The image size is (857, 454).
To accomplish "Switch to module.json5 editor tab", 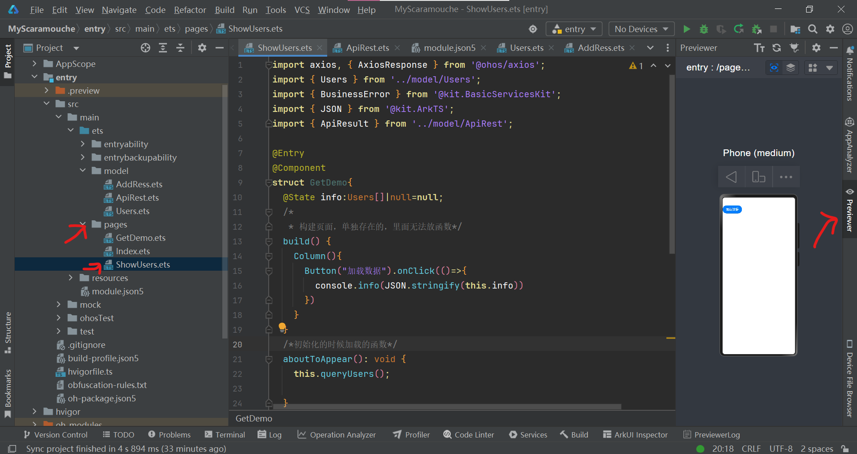I will click(x=449, y=48).
